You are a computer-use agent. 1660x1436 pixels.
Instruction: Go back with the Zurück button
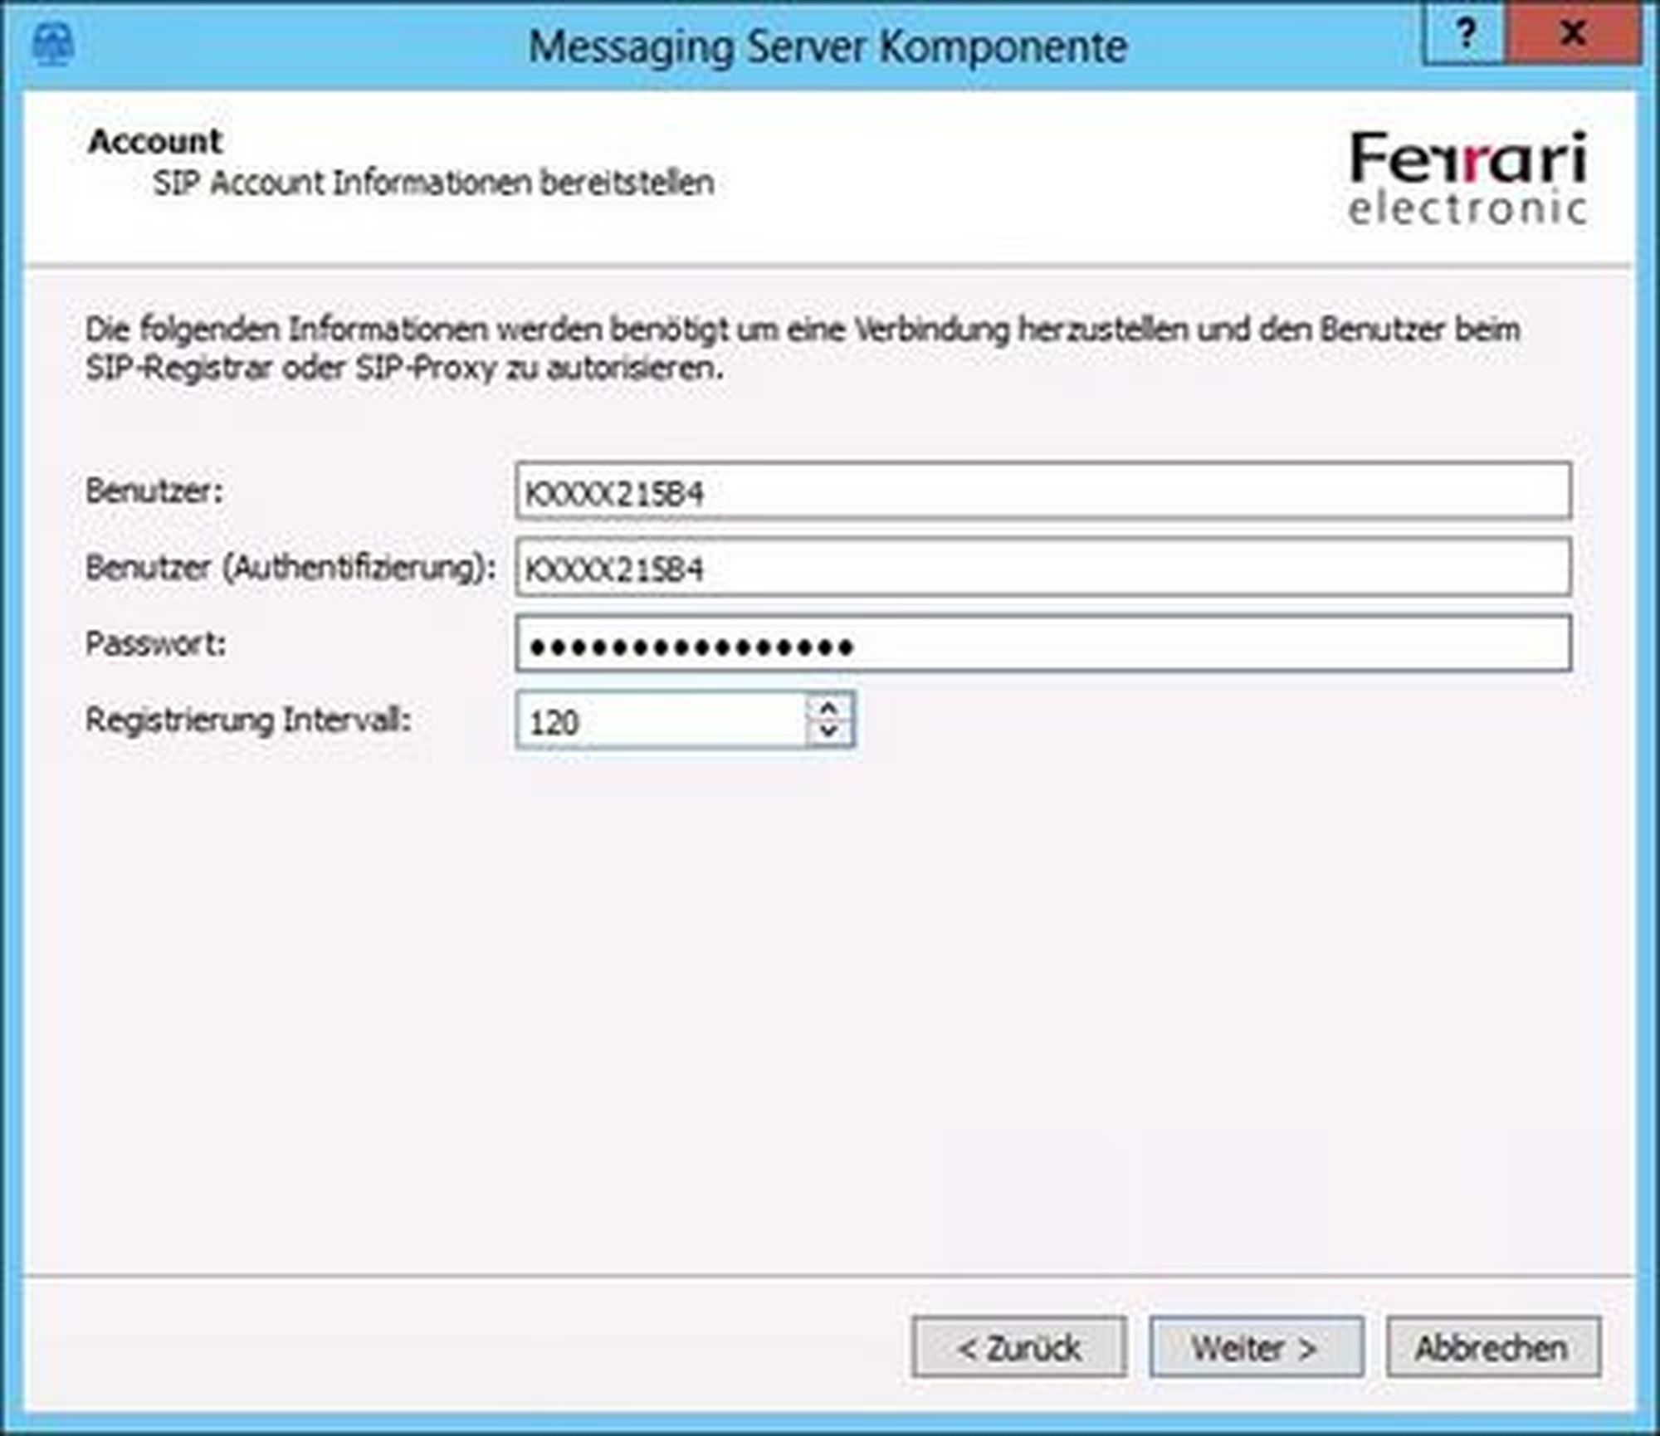coord(1018,1347)
